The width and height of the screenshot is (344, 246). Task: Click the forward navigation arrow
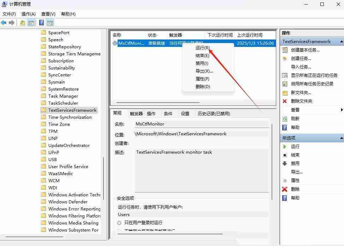click(x=11, y=23)
